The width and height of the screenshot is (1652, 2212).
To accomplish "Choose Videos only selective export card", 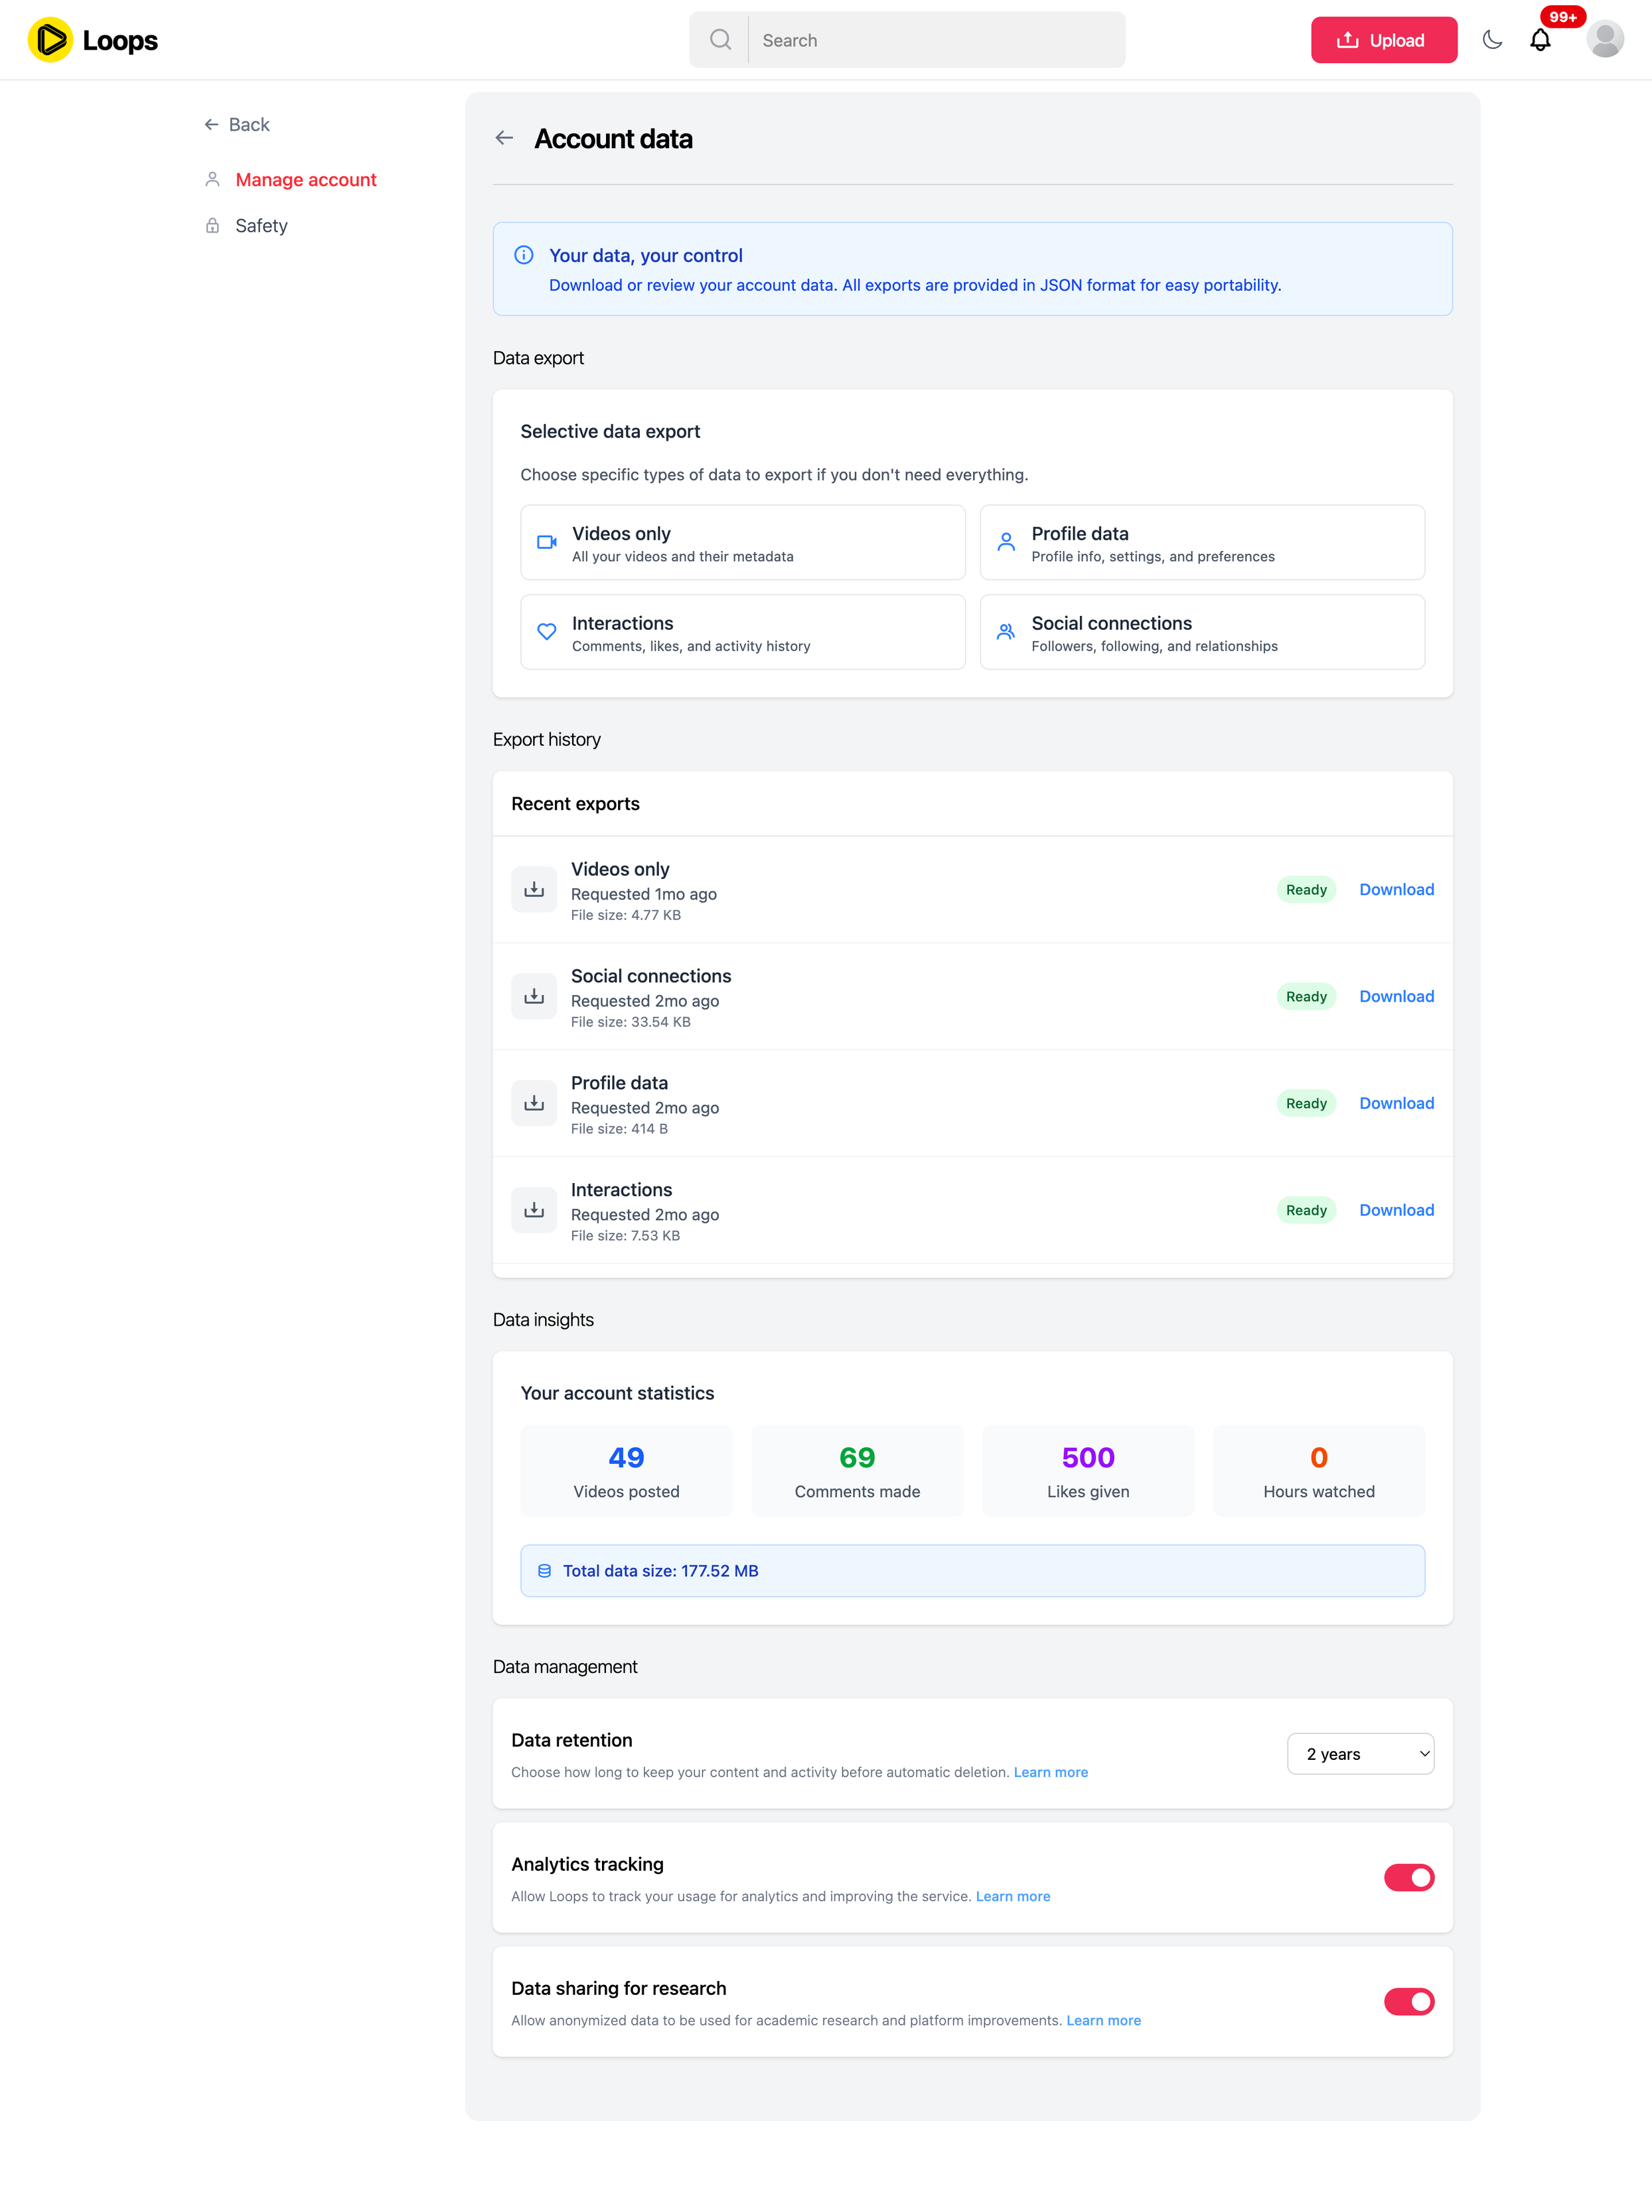I will pyautogui.click(x=742, y=543).
